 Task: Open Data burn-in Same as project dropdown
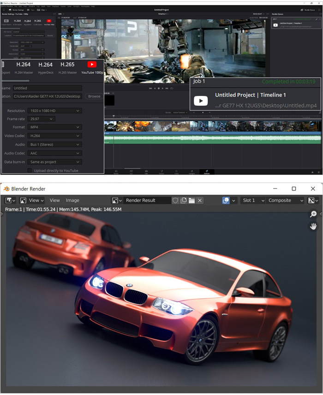(x=55, y=162)
